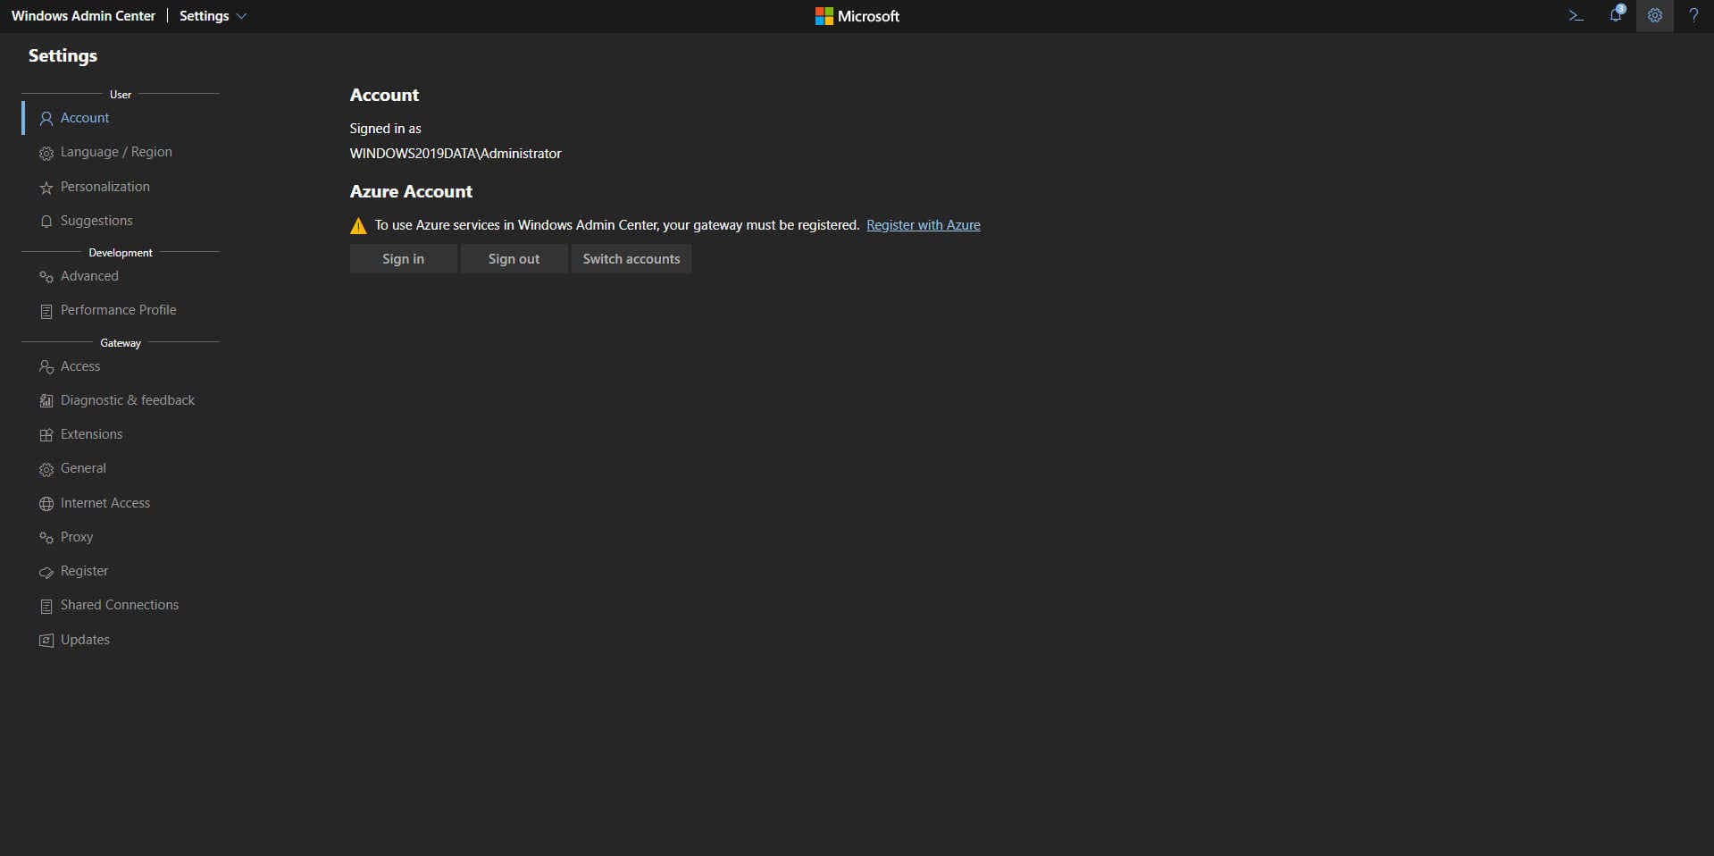Open Shared Connections settings
Viewport: 1714px width, 856px height.
coord(120,605)
